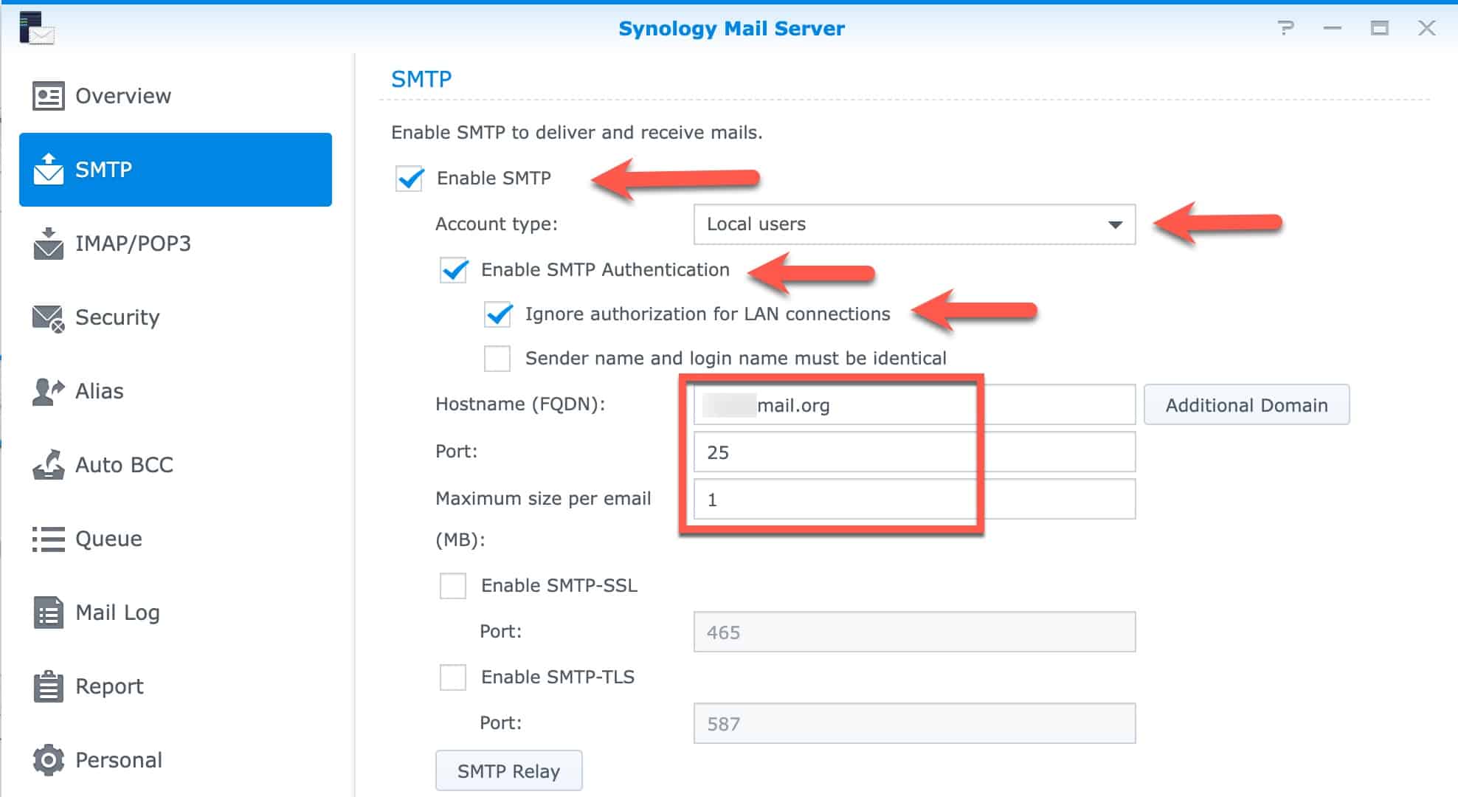This screenshot has height=797, width=1458.
Task: Click the SMTP-SSL port field 465
Action: pos(914,632)
